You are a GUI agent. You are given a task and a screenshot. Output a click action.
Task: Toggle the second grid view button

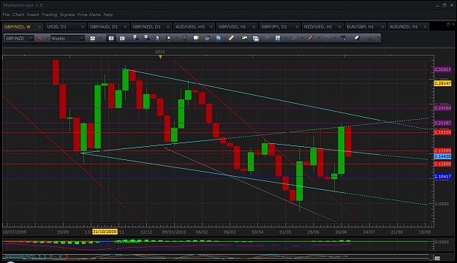pos(122,38)
